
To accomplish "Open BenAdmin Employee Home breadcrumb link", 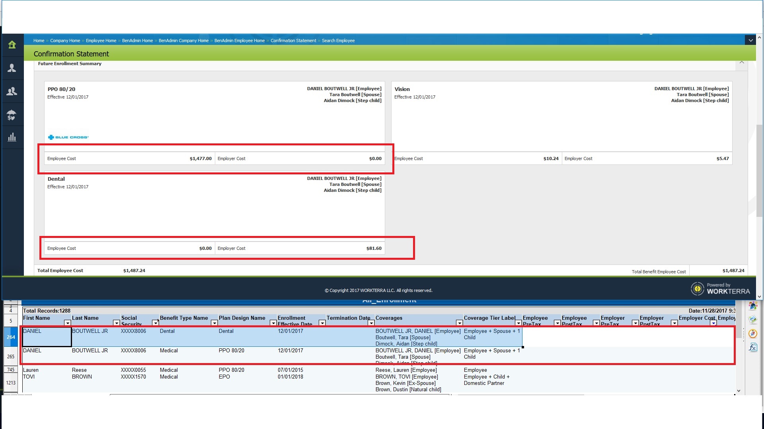I will 239,41.
